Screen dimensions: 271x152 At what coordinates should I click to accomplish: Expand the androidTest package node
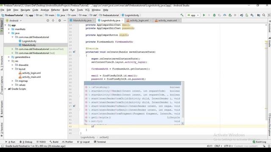pos(12,49)
